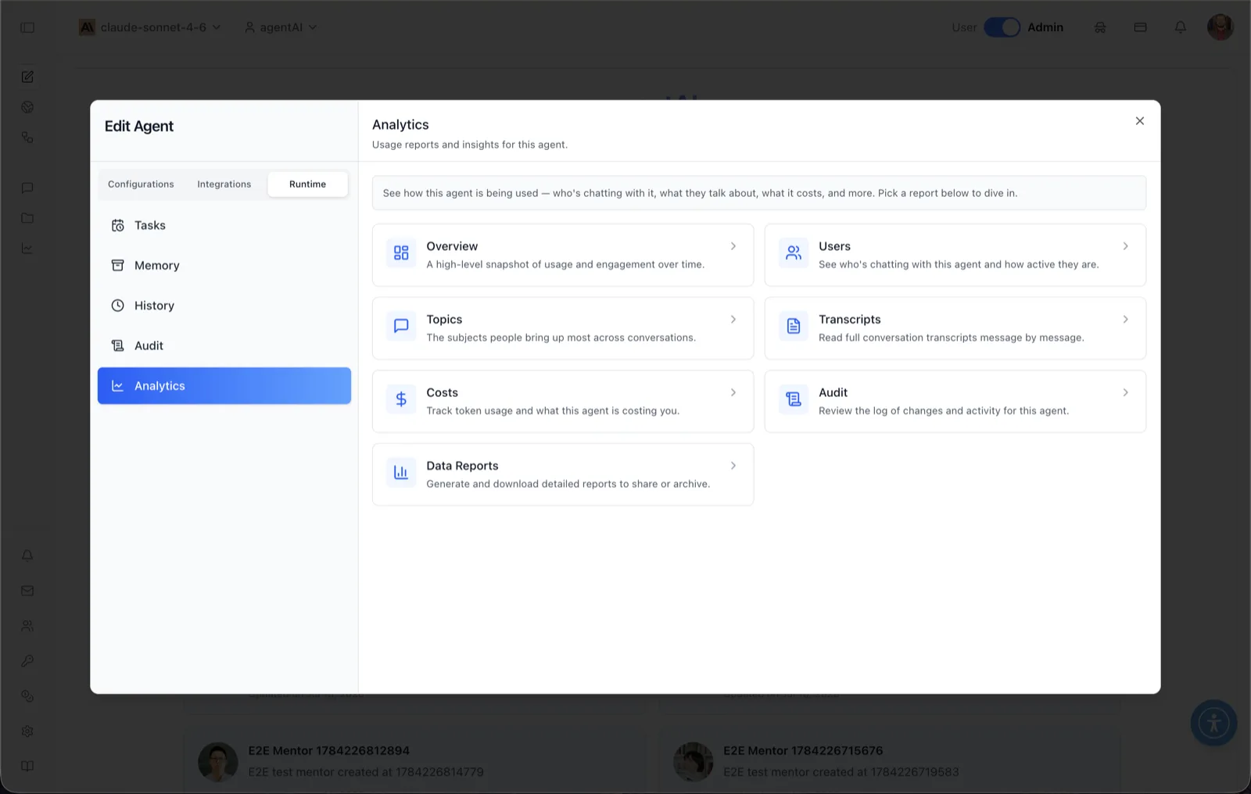Click the bell icon in left rail

click(27, 556)
